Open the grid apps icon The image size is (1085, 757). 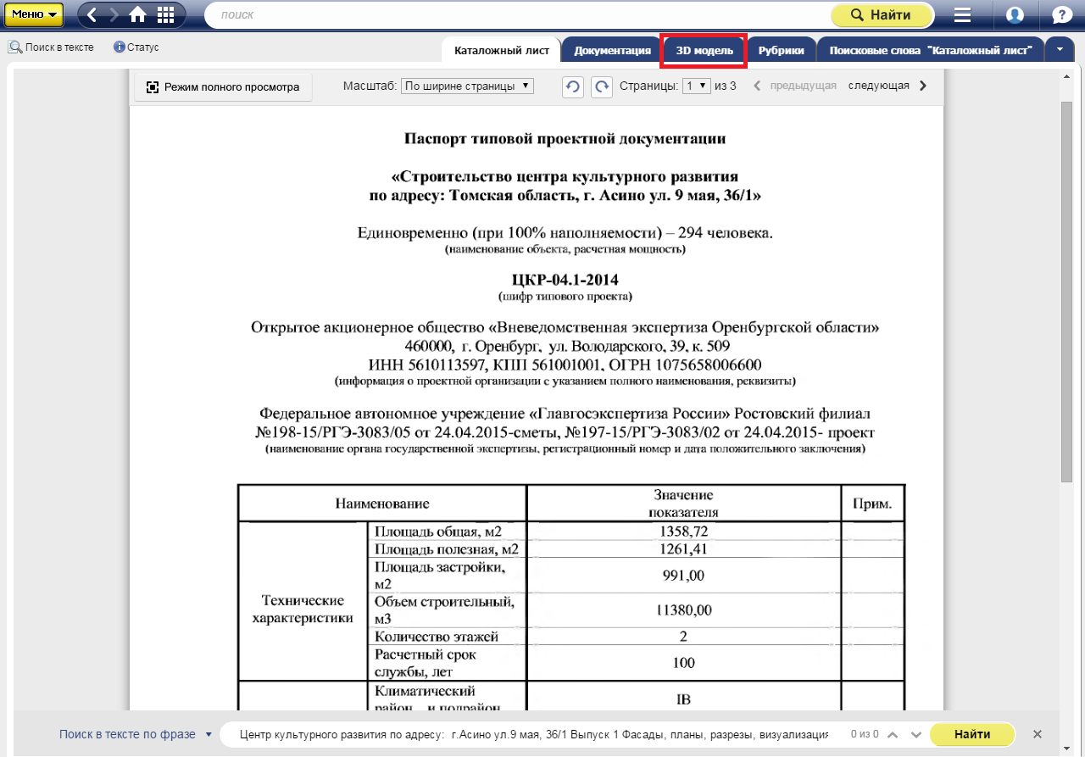tap(166, 15)
